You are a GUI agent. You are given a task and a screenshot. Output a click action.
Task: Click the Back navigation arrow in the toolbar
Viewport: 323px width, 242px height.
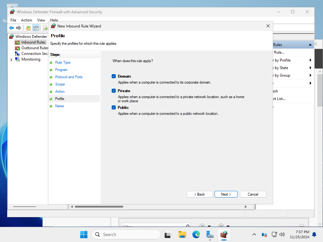[11, 28]
